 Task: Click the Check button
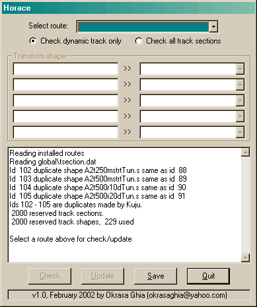[50, 276]
